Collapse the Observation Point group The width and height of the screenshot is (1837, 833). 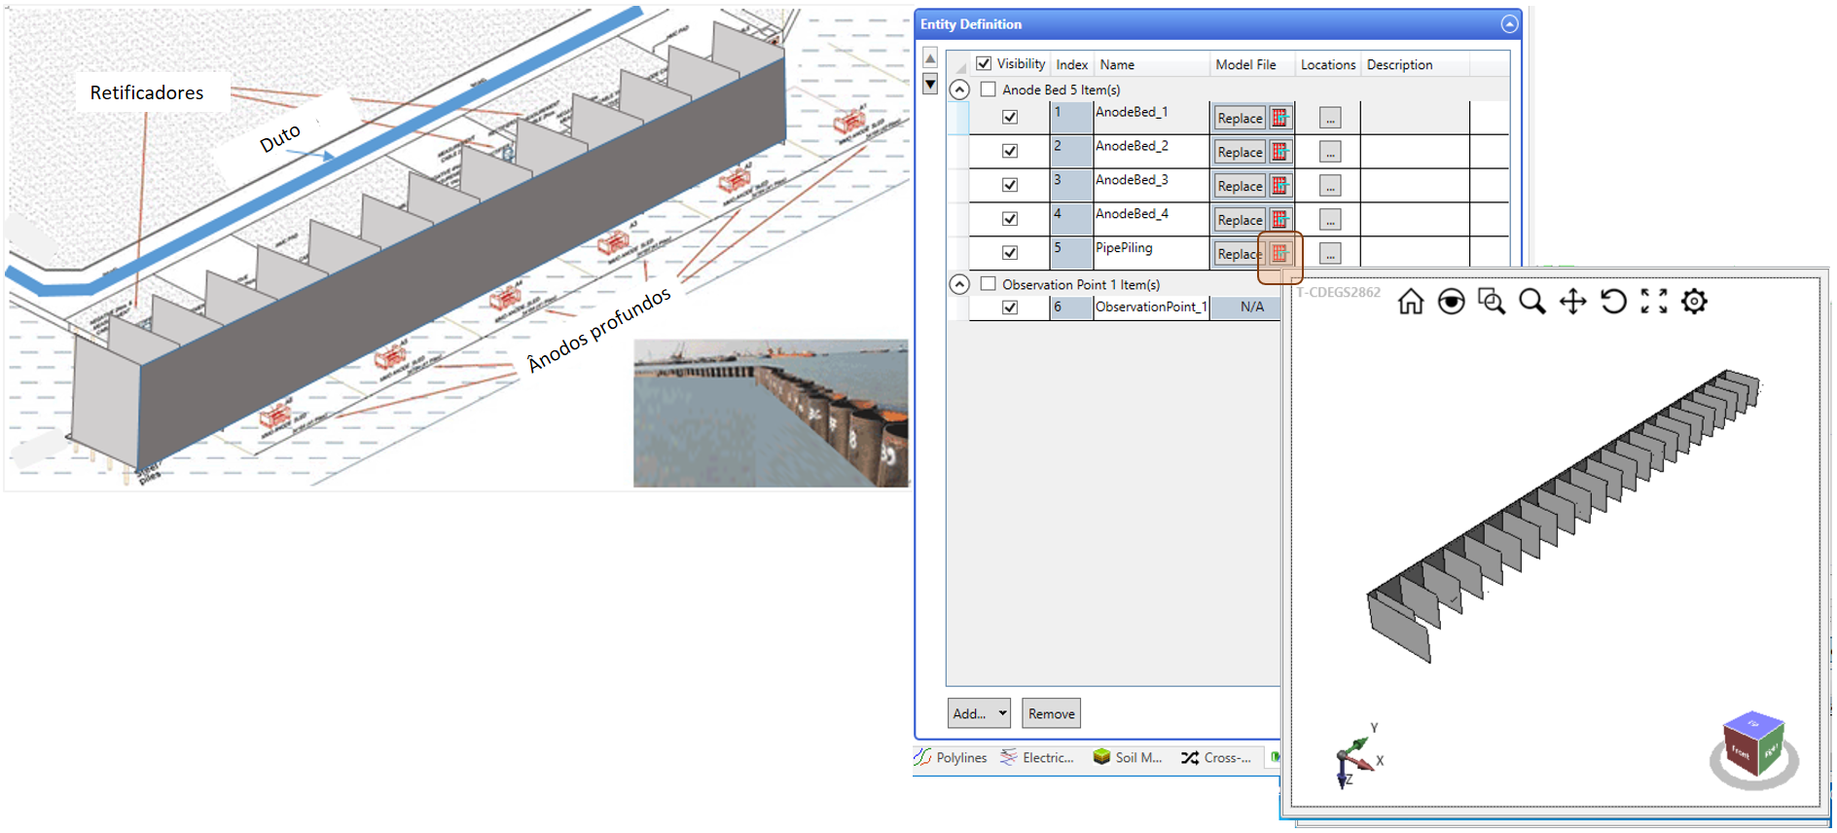click(x=959, y=284)
